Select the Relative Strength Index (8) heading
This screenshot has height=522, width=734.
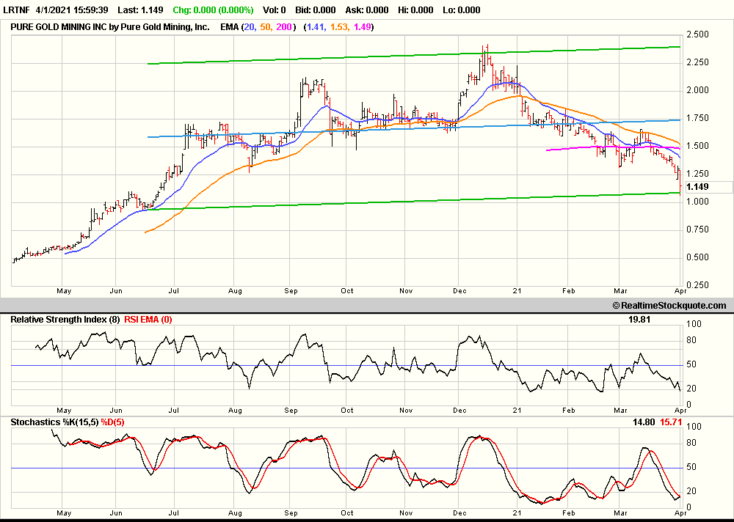point(60,318)
